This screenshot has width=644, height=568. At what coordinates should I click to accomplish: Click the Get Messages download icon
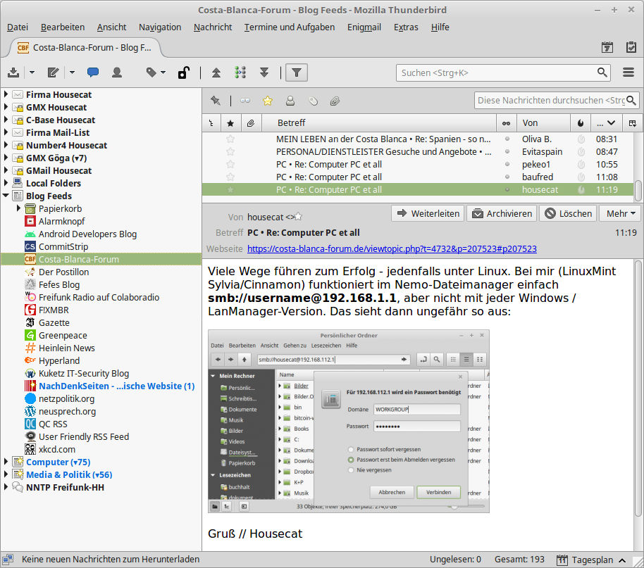13,72
